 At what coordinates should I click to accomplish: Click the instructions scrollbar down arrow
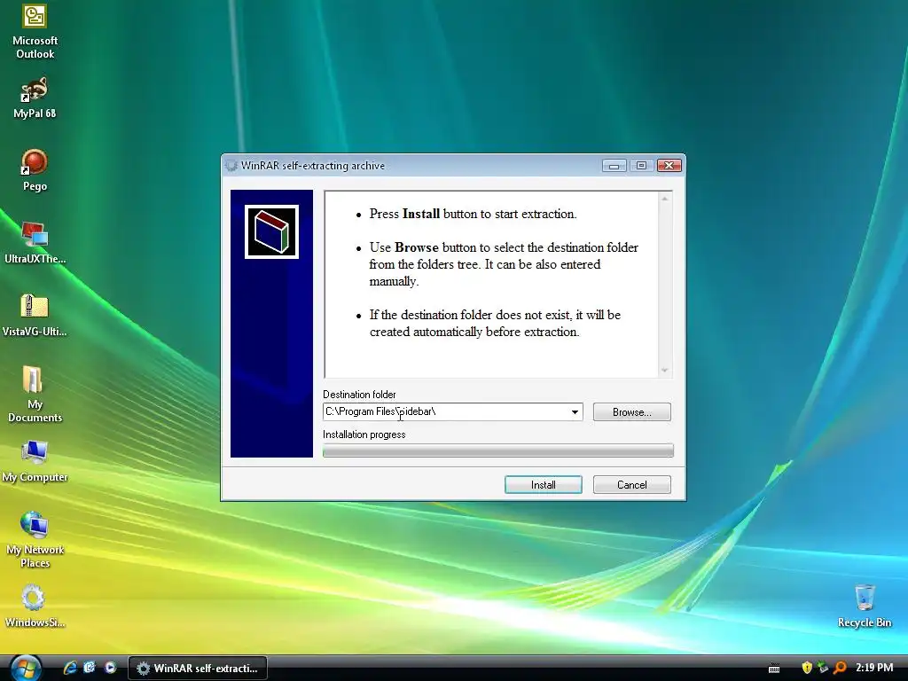pyautogui.click(x=665, y=370)
